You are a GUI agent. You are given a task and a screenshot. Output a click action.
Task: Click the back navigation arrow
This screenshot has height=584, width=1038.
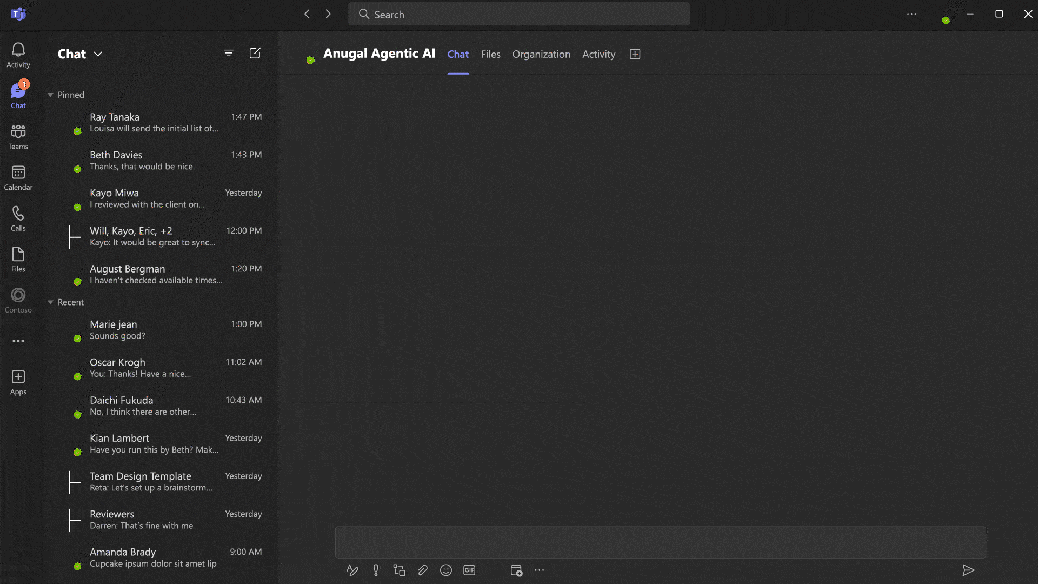307,14
